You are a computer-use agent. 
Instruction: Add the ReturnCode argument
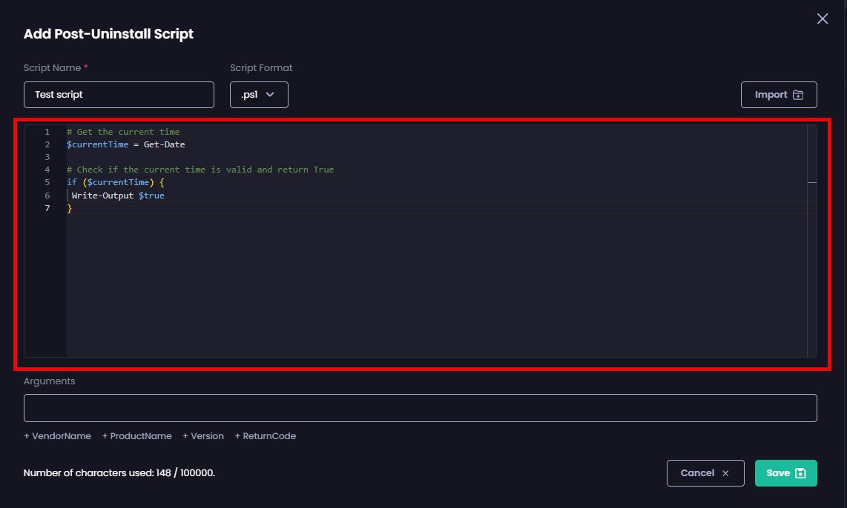click(265, 436)
